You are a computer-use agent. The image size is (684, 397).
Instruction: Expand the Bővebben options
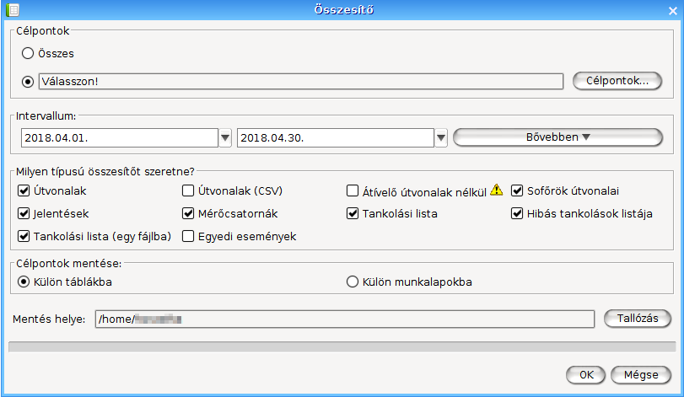(557, 137)
